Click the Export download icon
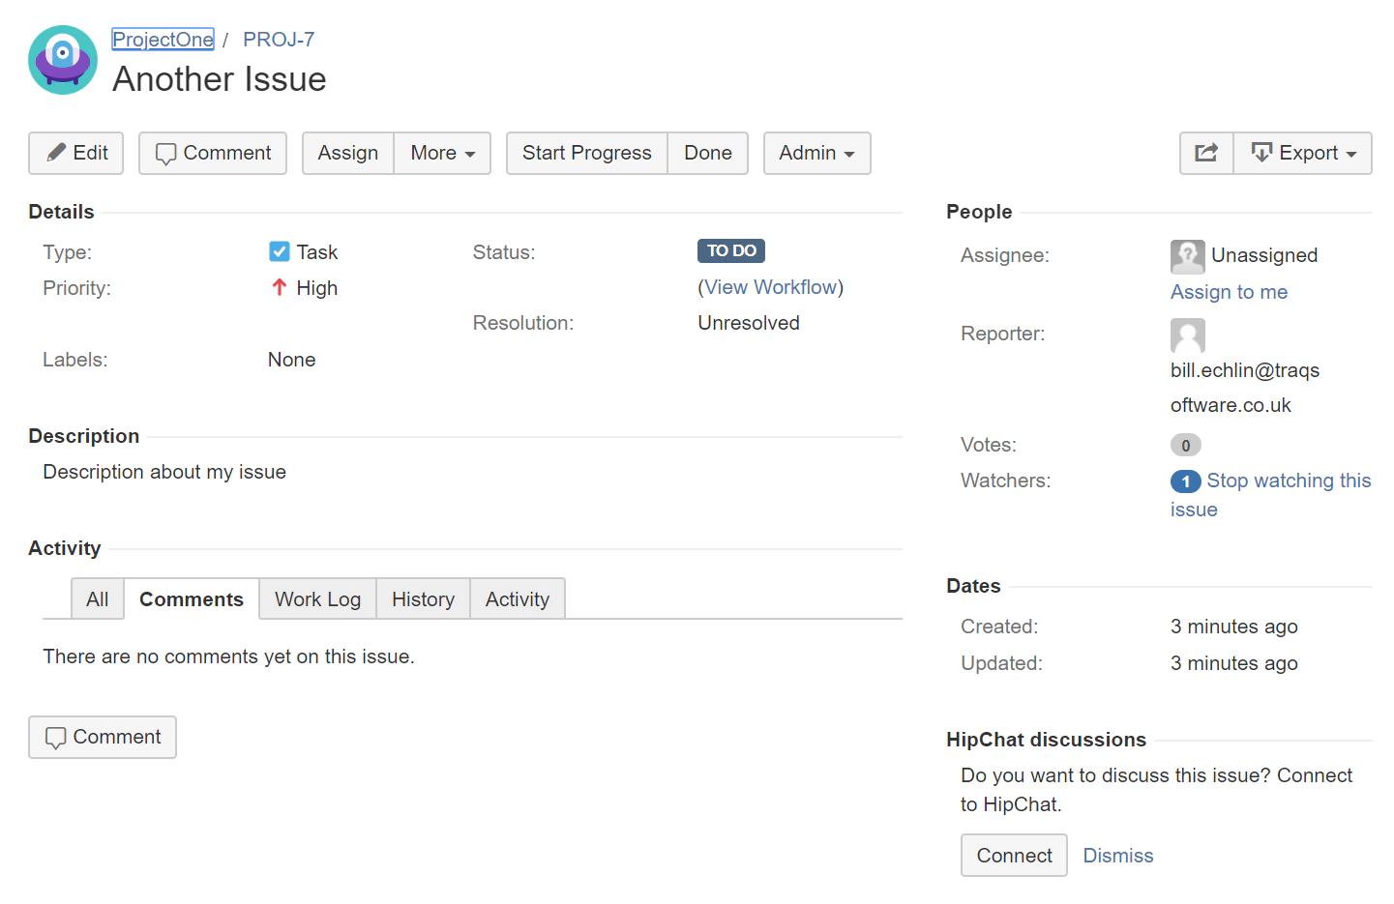Viewport: 1394px width, 904px height. pyautogui.click(x=1262, y=153)
